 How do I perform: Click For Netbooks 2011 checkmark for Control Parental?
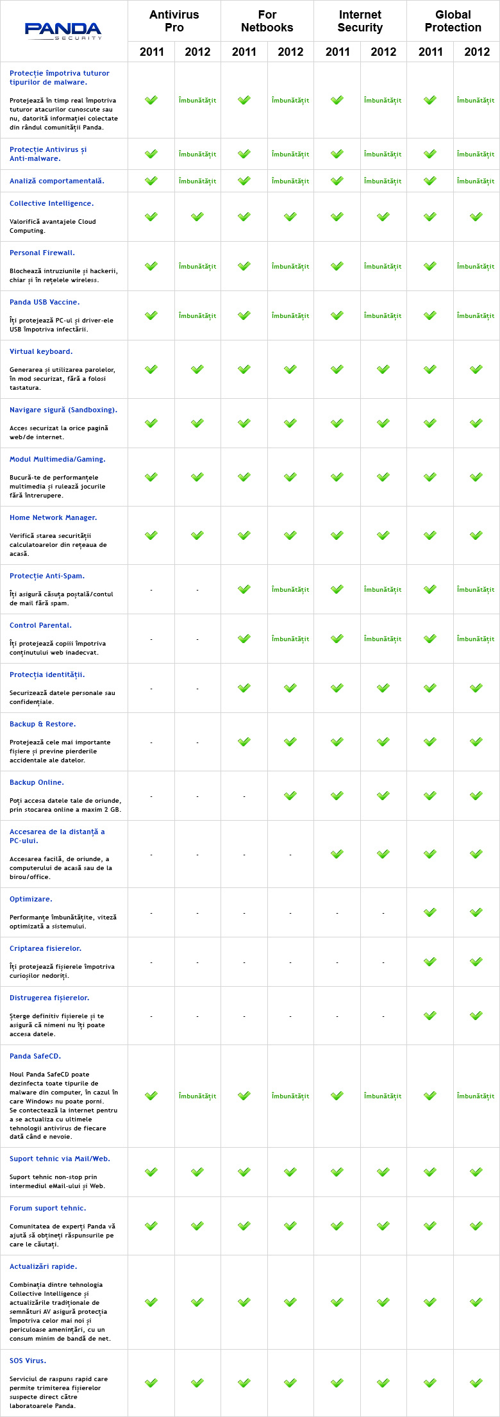point(244,639)
